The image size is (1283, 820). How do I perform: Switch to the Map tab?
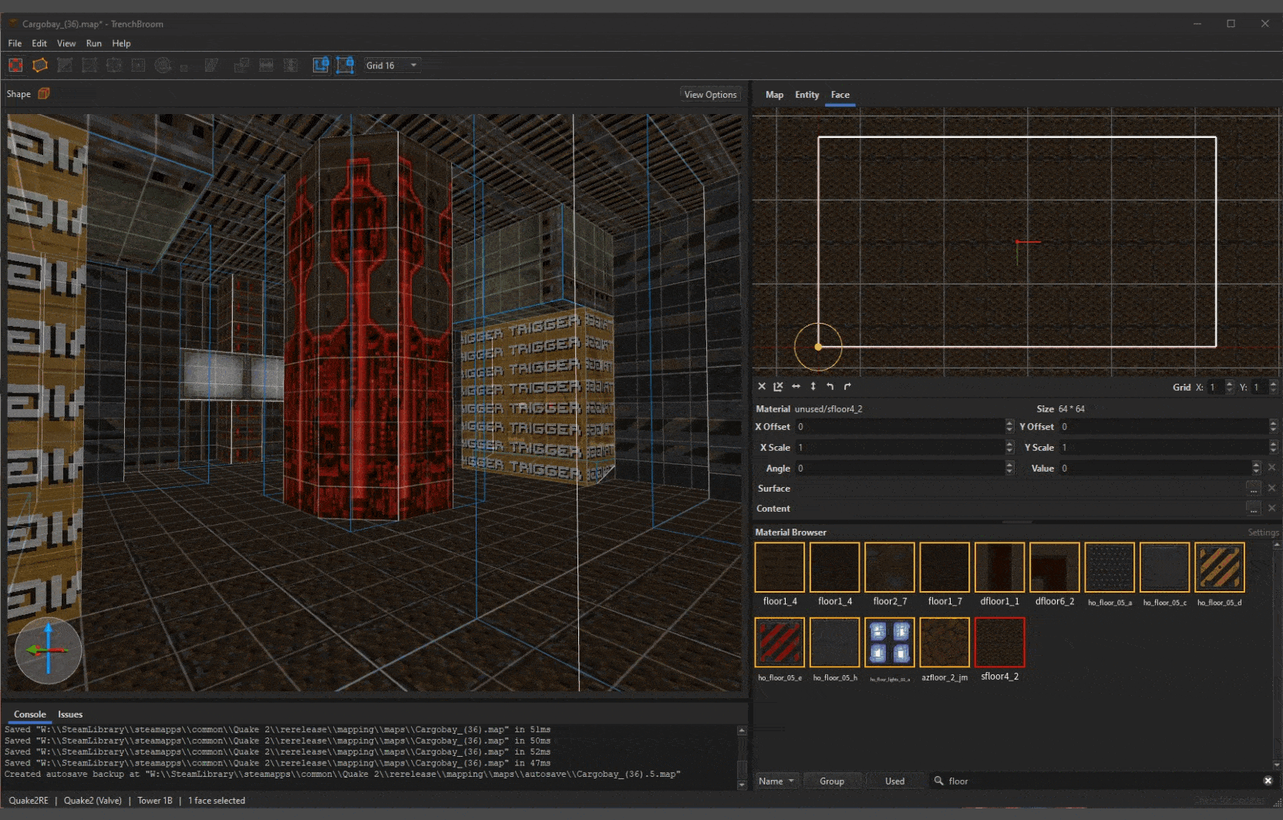pos(774,95)
